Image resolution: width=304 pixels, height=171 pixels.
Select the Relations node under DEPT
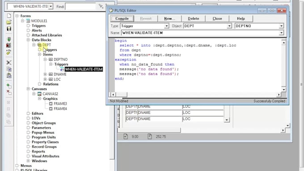tap(51, 84)
